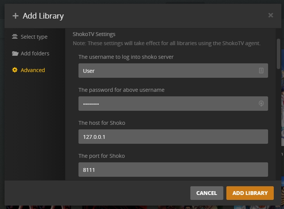Click the contact autofill icon in username field
The height and width of the screenshot is (209, 284).
(x=261, y=71)
